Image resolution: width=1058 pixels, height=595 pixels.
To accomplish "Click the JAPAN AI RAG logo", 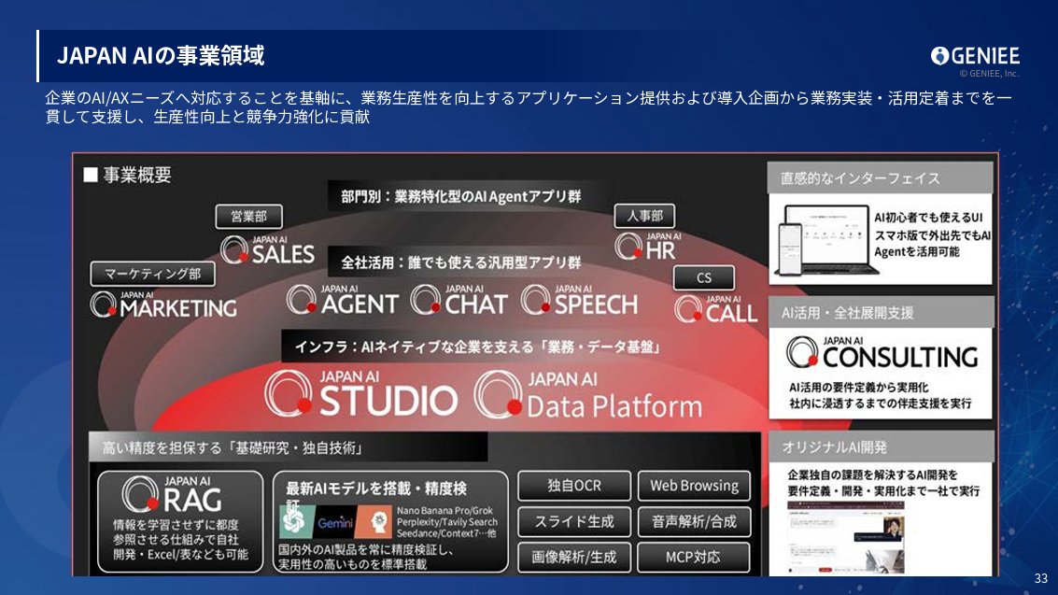I will click(x=172, y=494).
